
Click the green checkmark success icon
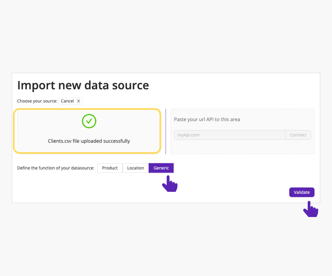tap(89, 121)
